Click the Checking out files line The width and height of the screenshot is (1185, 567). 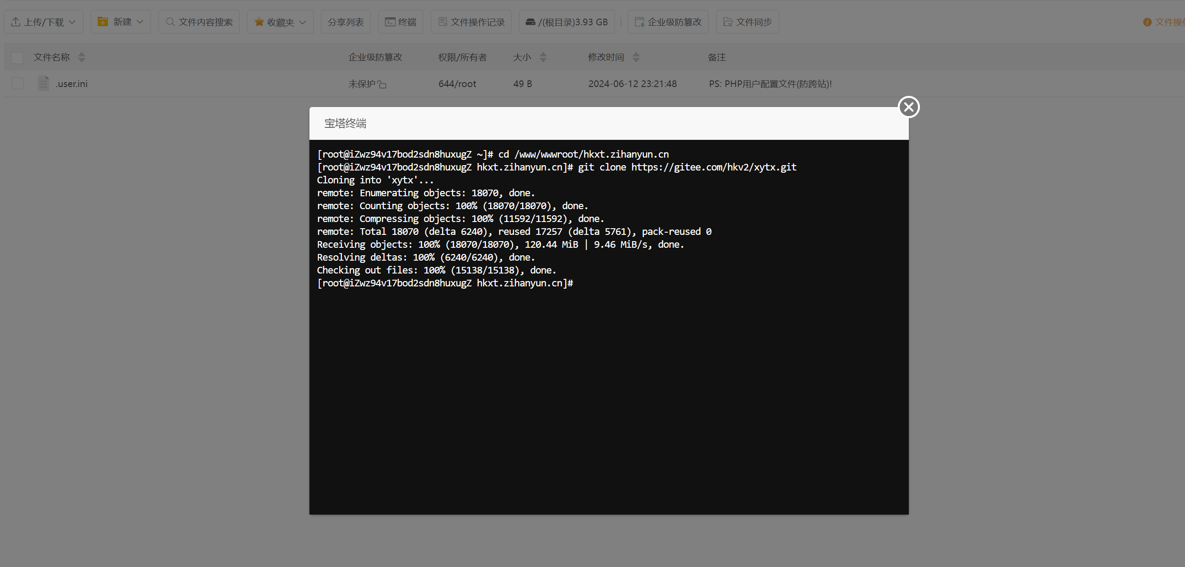pyautogui.click(x=436, y=270)
